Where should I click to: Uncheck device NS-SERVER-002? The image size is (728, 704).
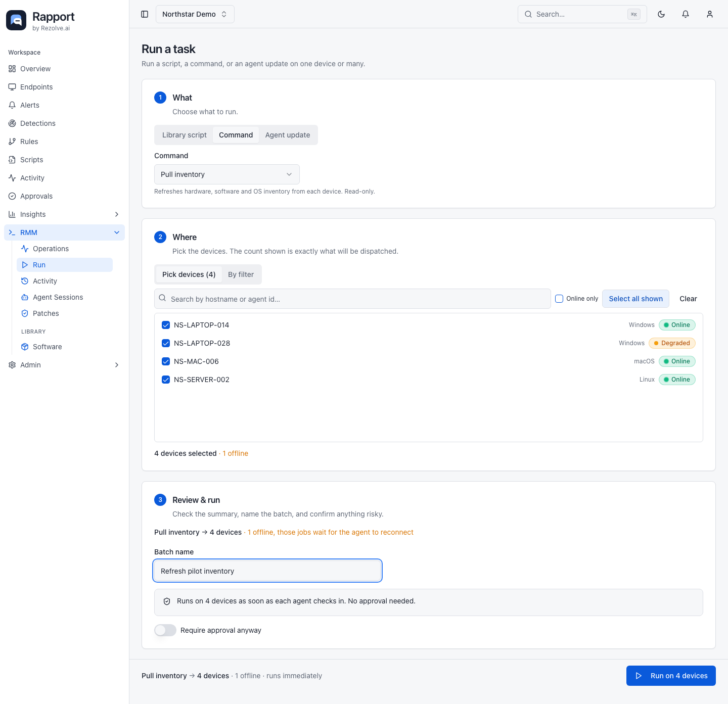(x=166, y=380)
